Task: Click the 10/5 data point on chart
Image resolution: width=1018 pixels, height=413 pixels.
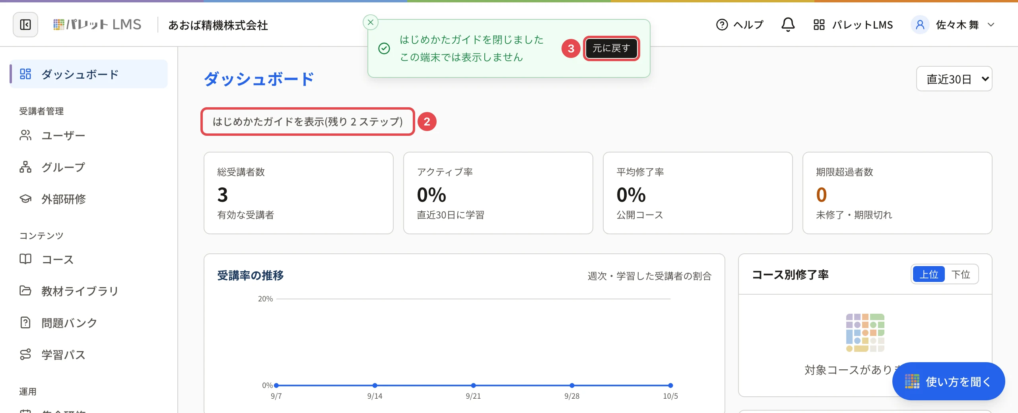Action: (x=670, y=385)
